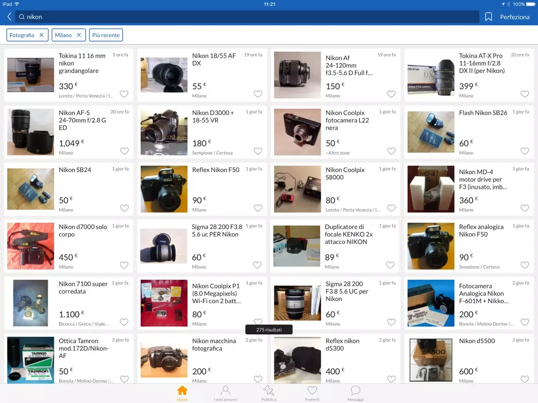
Task: Open the Preferiti tab
Action: point(312,393)
